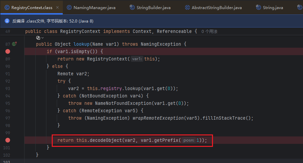
Task: Click the class icon on NamingManager.java tab
Action: 69,7
